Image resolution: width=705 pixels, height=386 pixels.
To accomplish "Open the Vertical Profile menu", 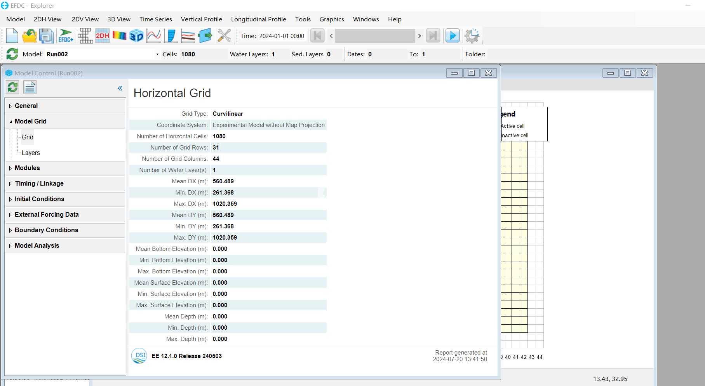I will [201, 19].
